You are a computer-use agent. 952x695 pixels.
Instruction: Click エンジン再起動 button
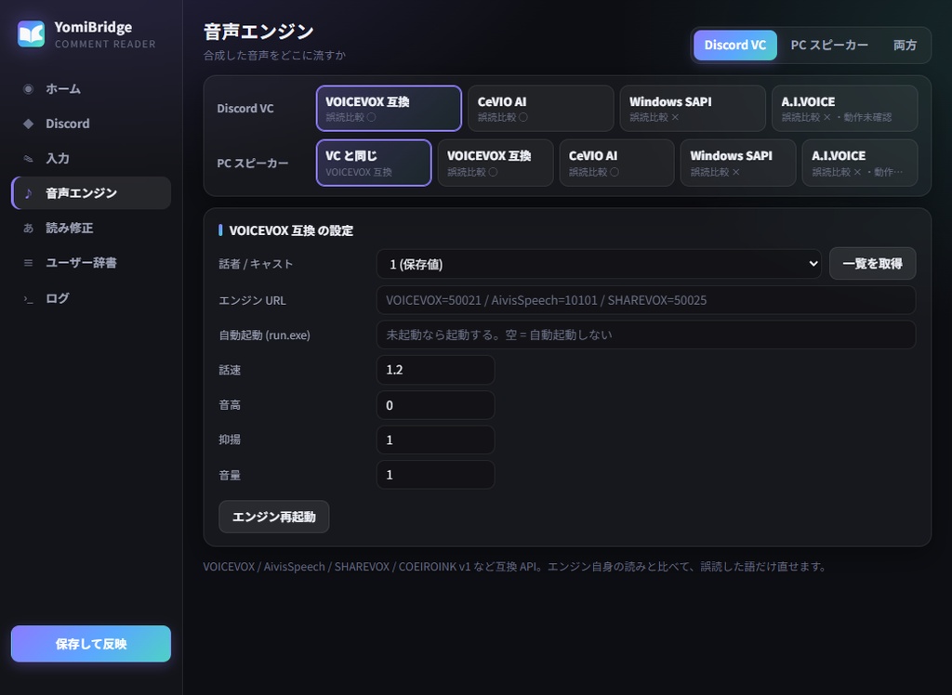point(274,517)
